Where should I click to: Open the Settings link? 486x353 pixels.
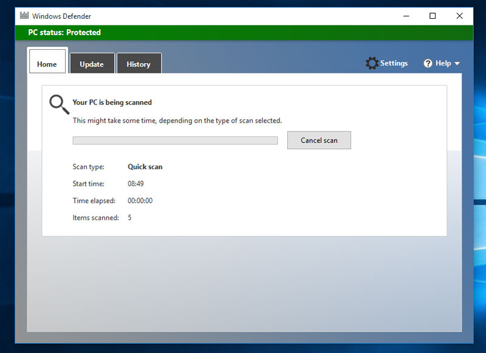pyautogui.click(x=394, y=63)
